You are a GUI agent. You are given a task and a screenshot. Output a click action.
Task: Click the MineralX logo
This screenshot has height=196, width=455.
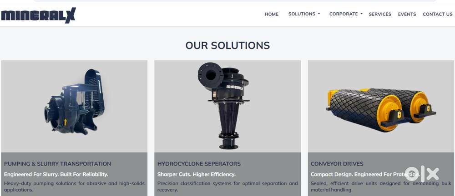click(38, 15)
